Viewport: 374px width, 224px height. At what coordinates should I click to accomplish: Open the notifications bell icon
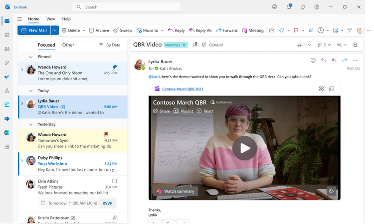[x=289, y=6]
